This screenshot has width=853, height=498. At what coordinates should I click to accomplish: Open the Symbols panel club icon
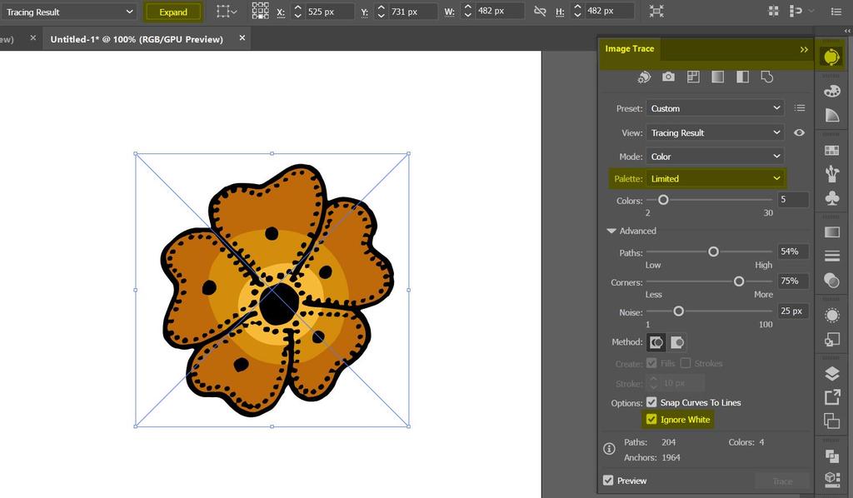click(832, 198)
